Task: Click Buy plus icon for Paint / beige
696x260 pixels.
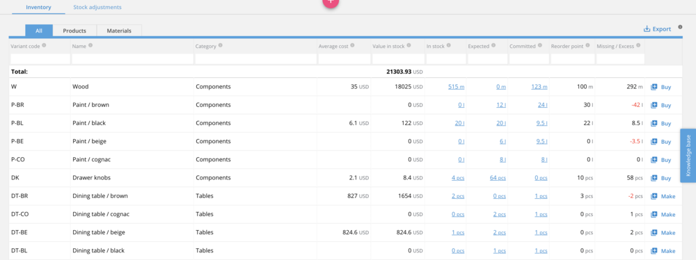Action: point(654,142)
